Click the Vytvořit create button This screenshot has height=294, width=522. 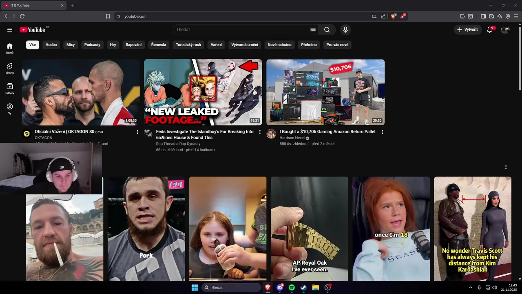(467, 29)
